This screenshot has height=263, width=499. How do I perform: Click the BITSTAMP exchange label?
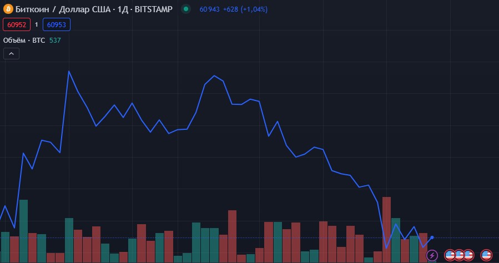click(x=153, y=9)
